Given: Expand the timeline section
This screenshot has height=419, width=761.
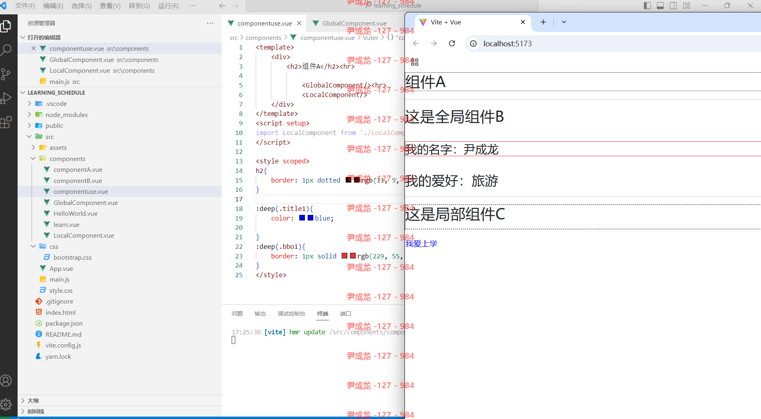Looking at the screenshot, I should [x=23, y=411].
